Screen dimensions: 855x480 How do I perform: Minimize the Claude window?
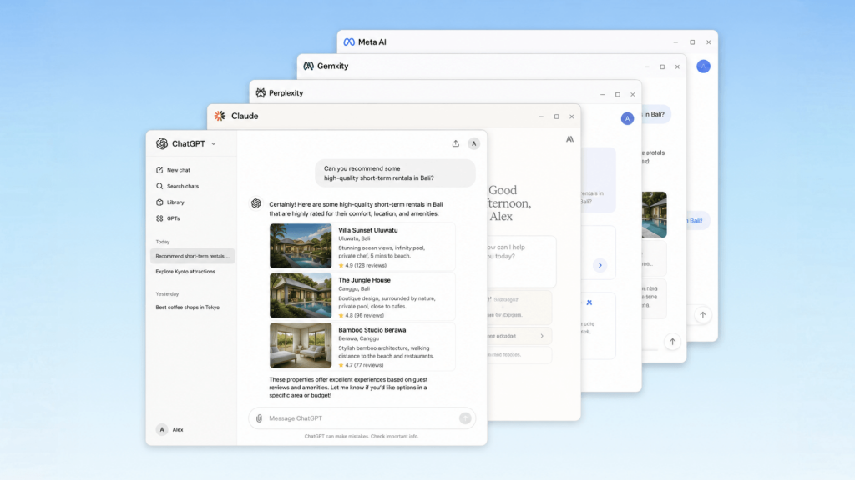[541, 117]
